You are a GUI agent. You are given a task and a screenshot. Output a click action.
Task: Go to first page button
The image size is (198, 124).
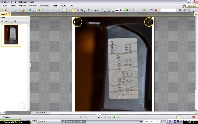[x=81, y=117]
